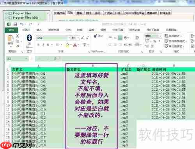Expand the font size dropdown

[78, 38]
